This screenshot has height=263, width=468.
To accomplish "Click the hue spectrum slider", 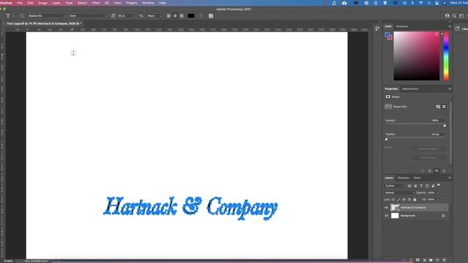I will 446,56.
